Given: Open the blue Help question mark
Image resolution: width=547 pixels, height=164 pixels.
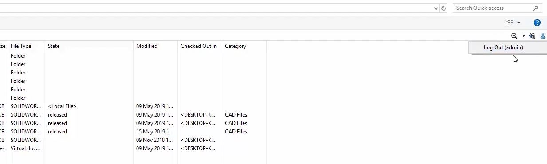Looking at the screenshot, I should (x=537, y=23).
